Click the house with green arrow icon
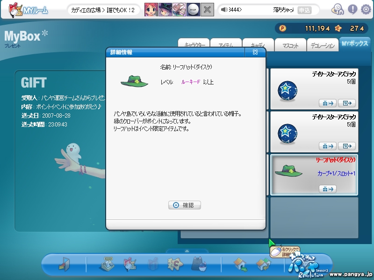This screenshot has width=374, height=280. (x=240, y=264)
